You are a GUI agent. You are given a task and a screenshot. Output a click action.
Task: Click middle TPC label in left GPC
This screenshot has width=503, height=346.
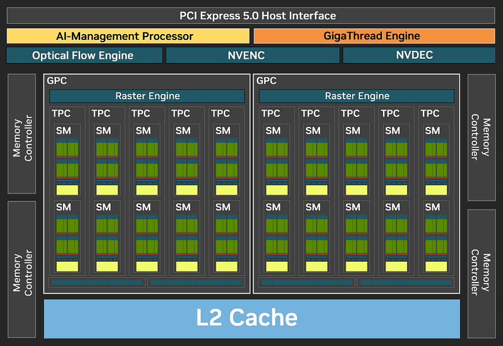tap(141, 114)
